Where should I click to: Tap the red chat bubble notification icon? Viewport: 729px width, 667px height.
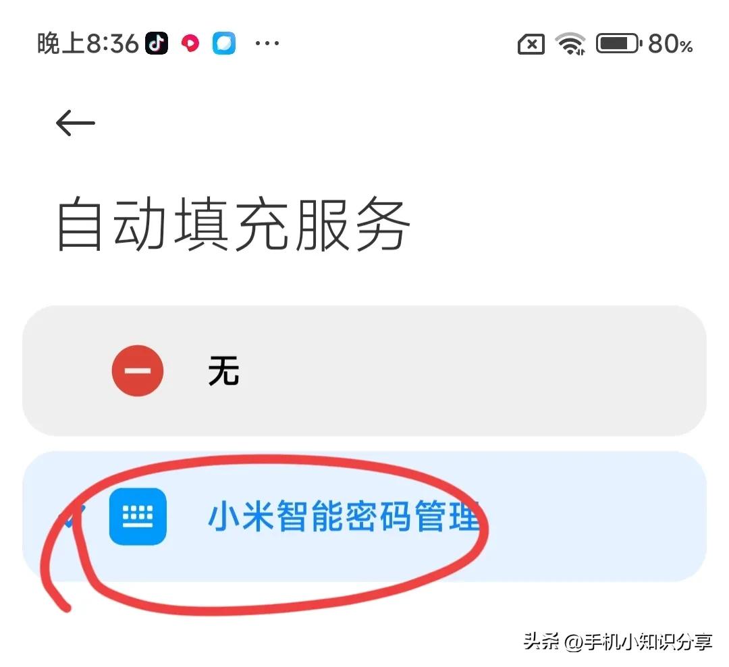[190, 44]
